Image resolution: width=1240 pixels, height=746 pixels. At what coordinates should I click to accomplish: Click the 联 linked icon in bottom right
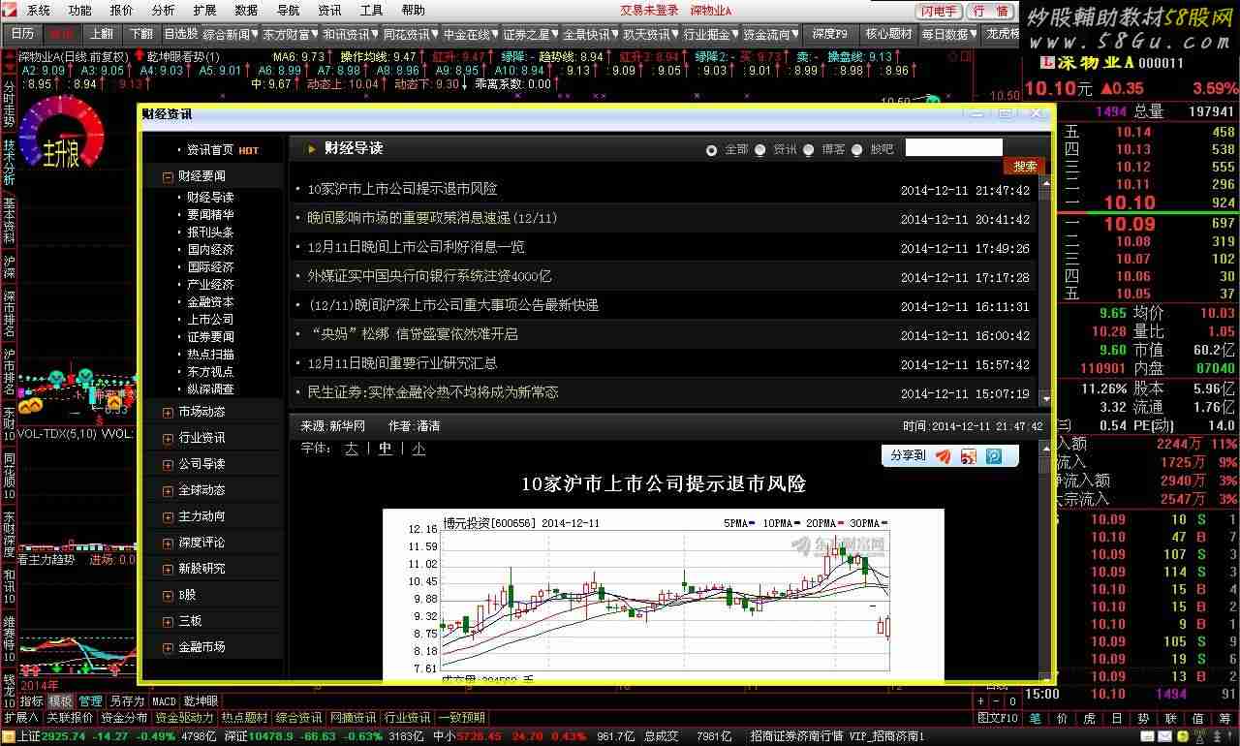click(1171, 718)
